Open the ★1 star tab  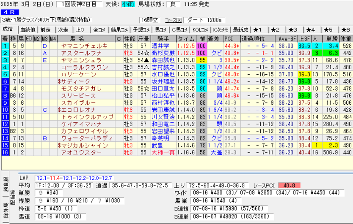click(259, 30)
